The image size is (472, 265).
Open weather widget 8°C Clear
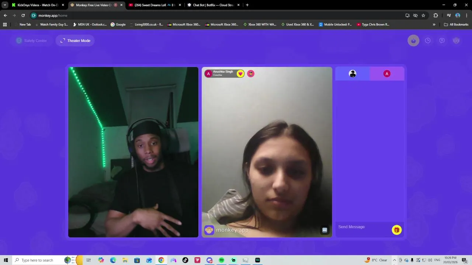(376, 260)
